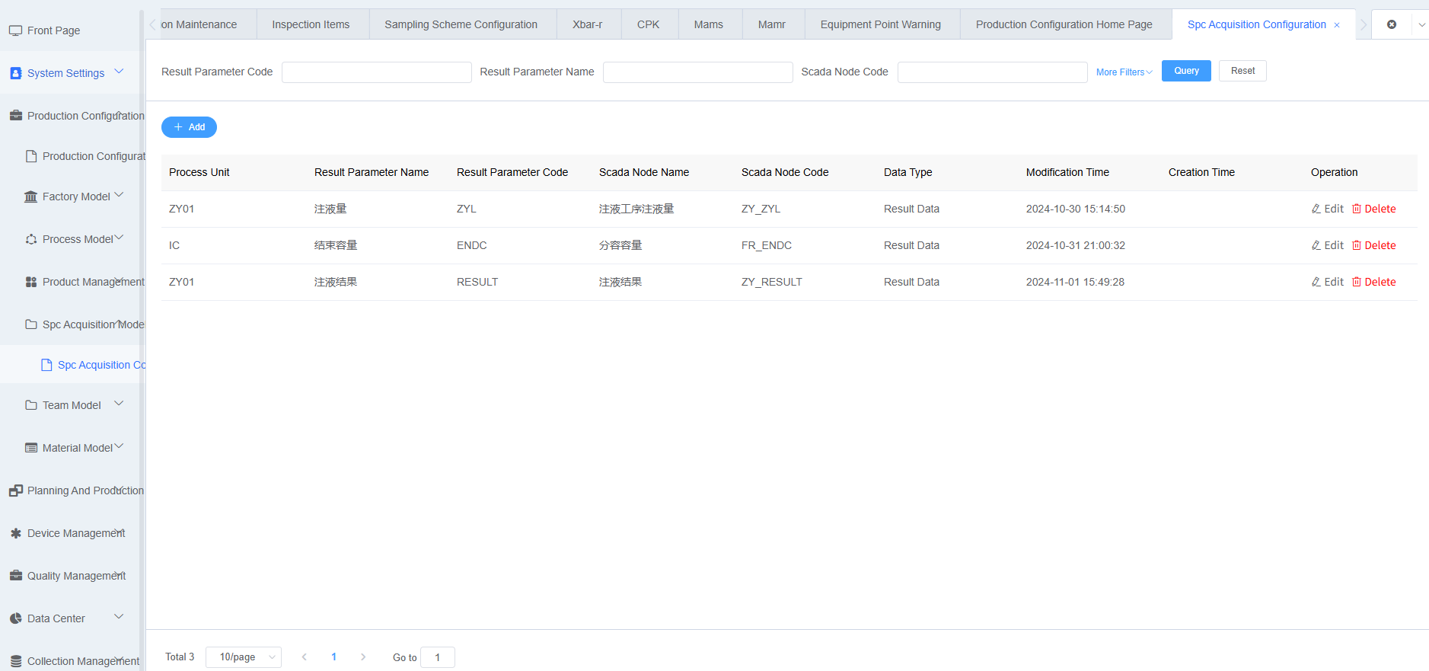Image resolution: width=1429 pixels, height=671 pixels.
Task: Click the Process Unit column header
Action: click(x=199, y=172)
